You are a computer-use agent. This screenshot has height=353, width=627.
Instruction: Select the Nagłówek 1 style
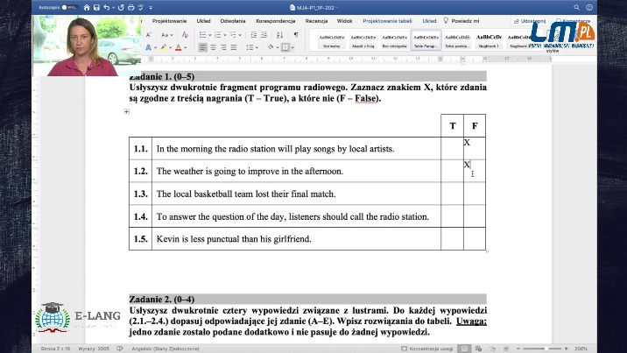click(x=489, y=41)
